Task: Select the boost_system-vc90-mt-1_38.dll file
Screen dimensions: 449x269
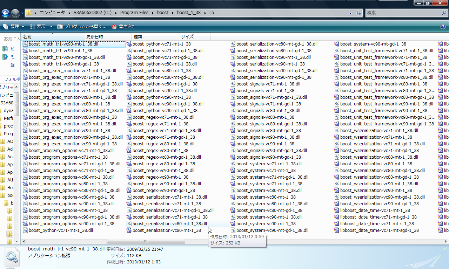Action: click(x=269, y=217)
